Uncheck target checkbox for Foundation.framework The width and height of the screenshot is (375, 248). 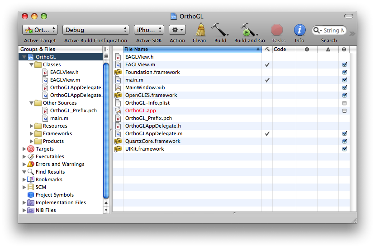(344, 72)
